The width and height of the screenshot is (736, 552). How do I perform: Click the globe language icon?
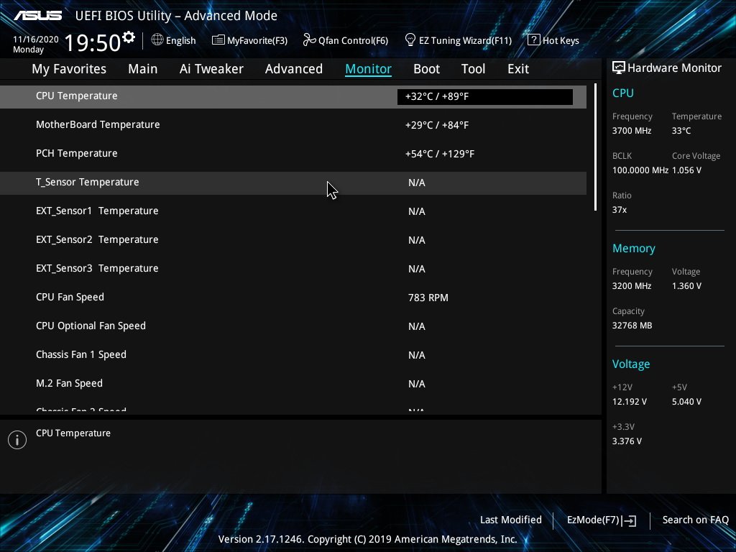tap(157, 40)
